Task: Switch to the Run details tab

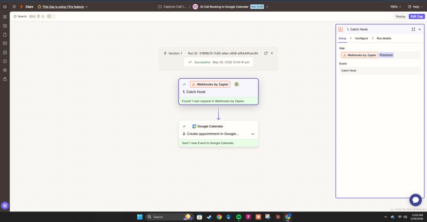Action: point(384,38)
